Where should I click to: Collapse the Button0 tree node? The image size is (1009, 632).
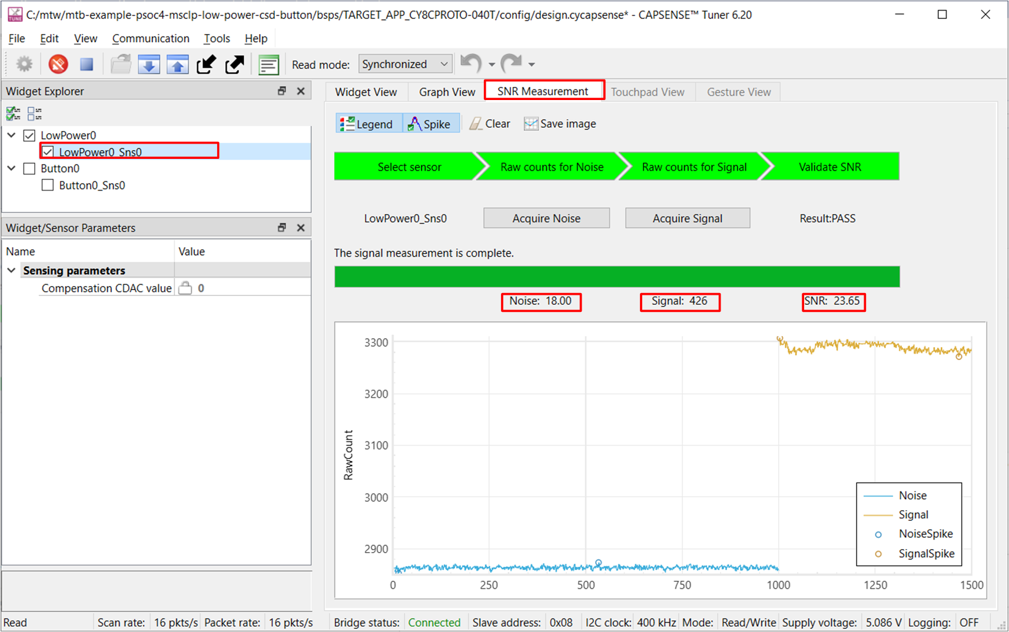point(11,168)
